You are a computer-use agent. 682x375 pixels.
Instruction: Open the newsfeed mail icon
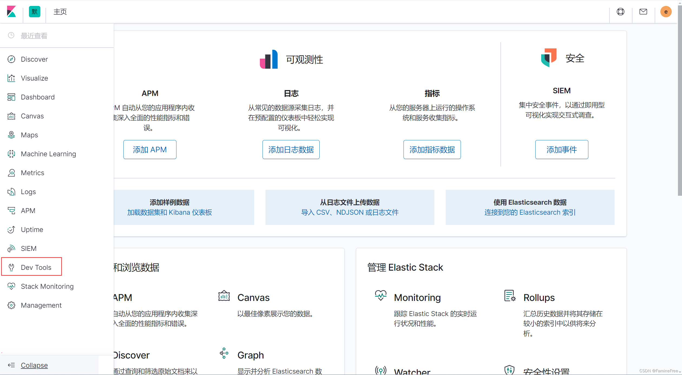[644, 12]
